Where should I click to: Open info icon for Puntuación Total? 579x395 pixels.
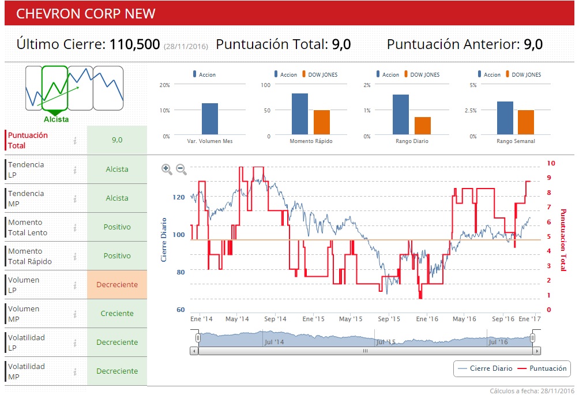click(75, 140)
